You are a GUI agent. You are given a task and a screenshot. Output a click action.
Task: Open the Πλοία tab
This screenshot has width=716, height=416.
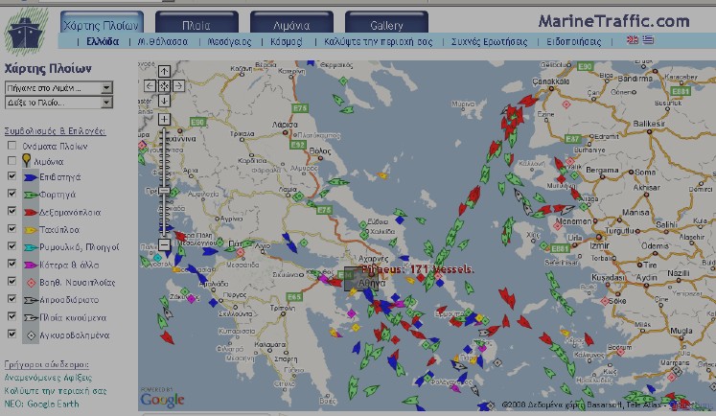click(196, 23)
